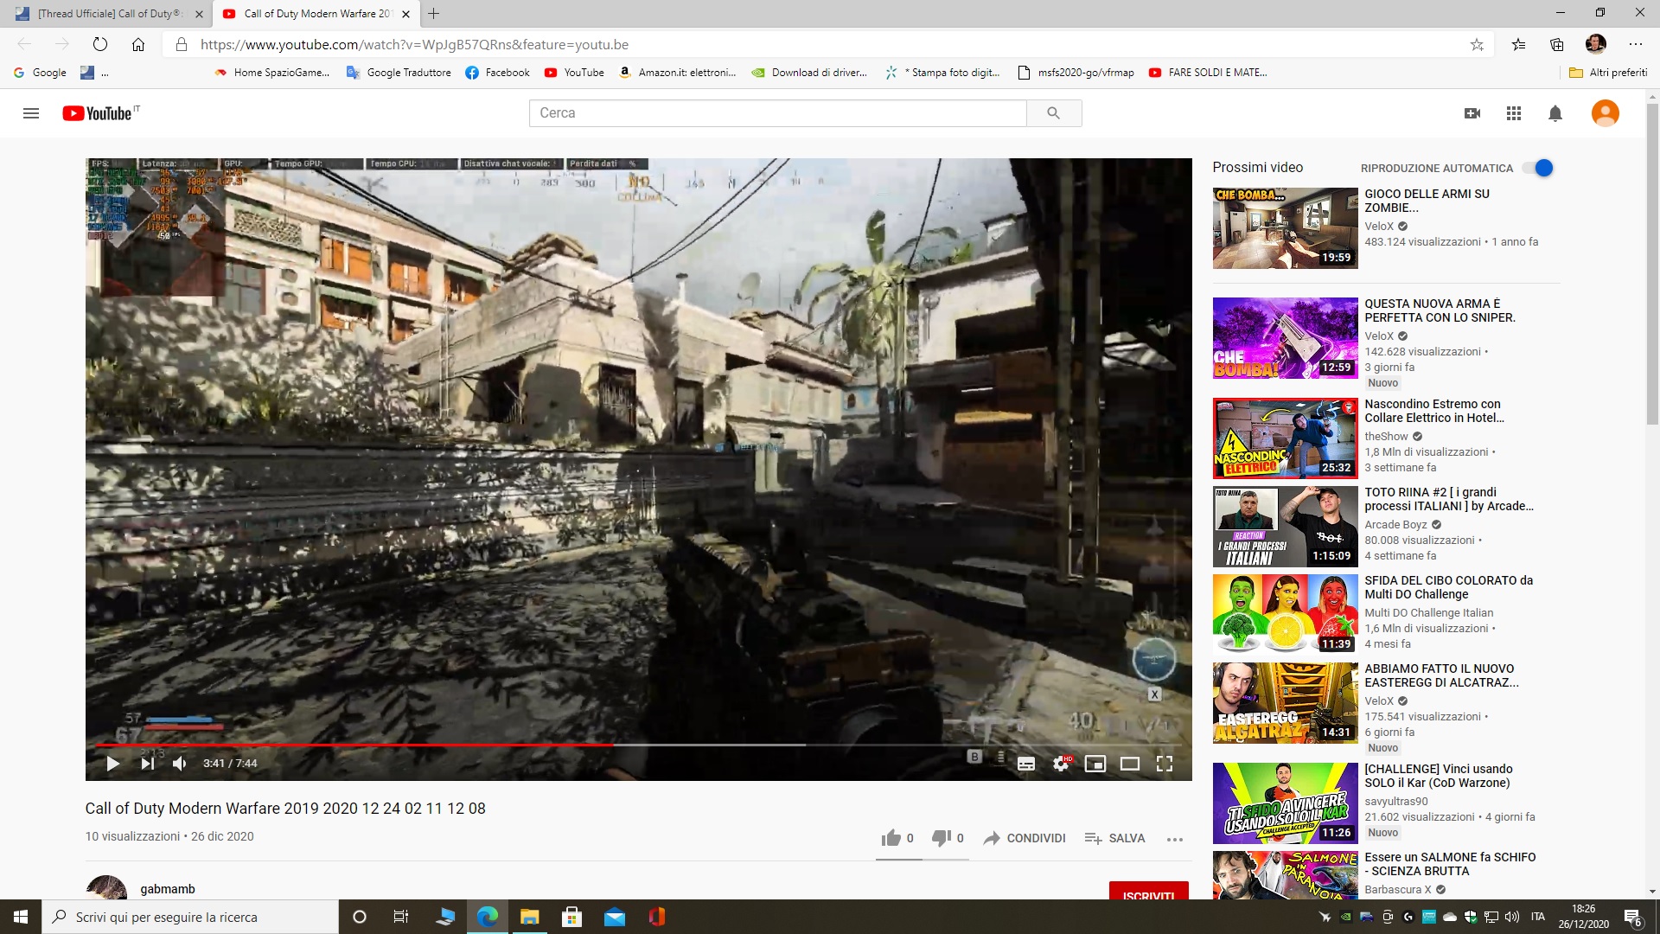Skip to the next video
Viewport: 1660px width, 934px height.
pyautogui.click(x=147, y=764)
